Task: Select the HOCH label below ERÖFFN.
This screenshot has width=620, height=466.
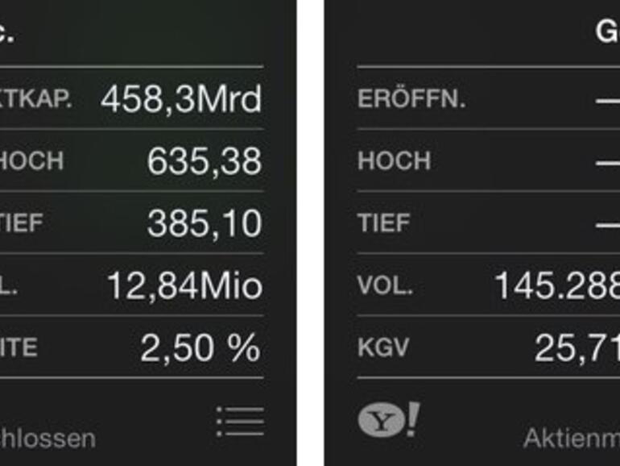Action: pyautogui.click(x=394, y=161)
